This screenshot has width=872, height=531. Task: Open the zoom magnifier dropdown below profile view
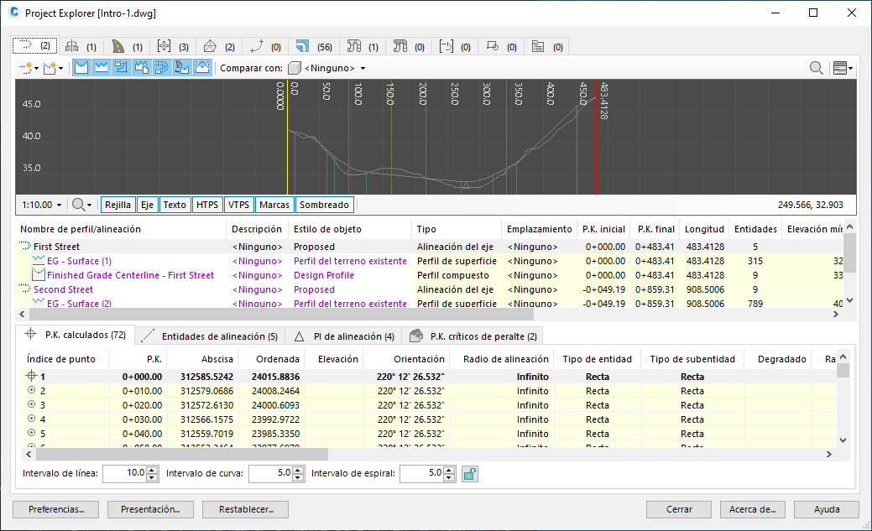(82, 205)
